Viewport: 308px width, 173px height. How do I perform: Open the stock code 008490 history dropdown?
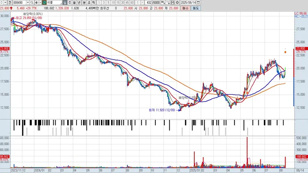28,3
